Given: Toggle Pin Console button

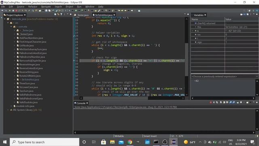Looking at the screenshot, I should point(238,103).
